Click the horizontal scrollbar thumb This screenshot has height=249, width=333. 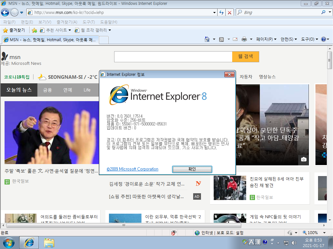(124, 225)
